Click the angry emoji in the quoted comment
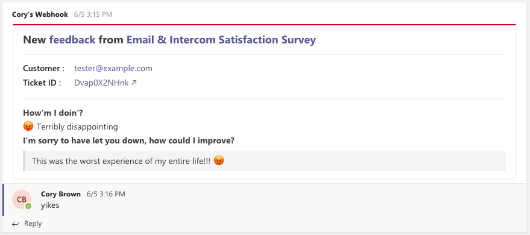 219,161
